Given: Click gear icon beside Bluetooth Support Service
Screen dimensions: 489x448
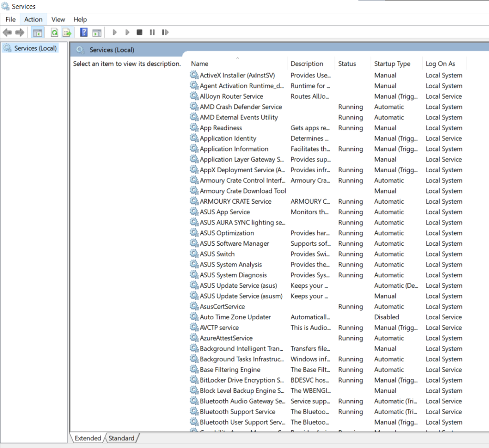Looking at the screenshot, I should [194, 412].
